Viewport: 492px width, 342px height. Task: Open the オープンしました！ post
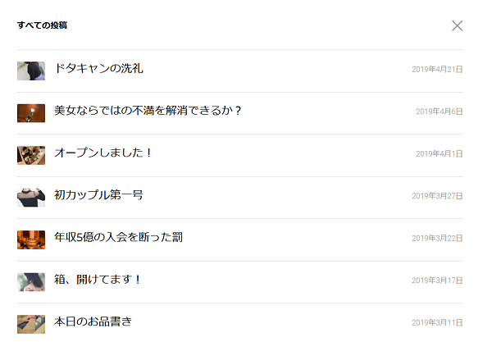[103, 153]
